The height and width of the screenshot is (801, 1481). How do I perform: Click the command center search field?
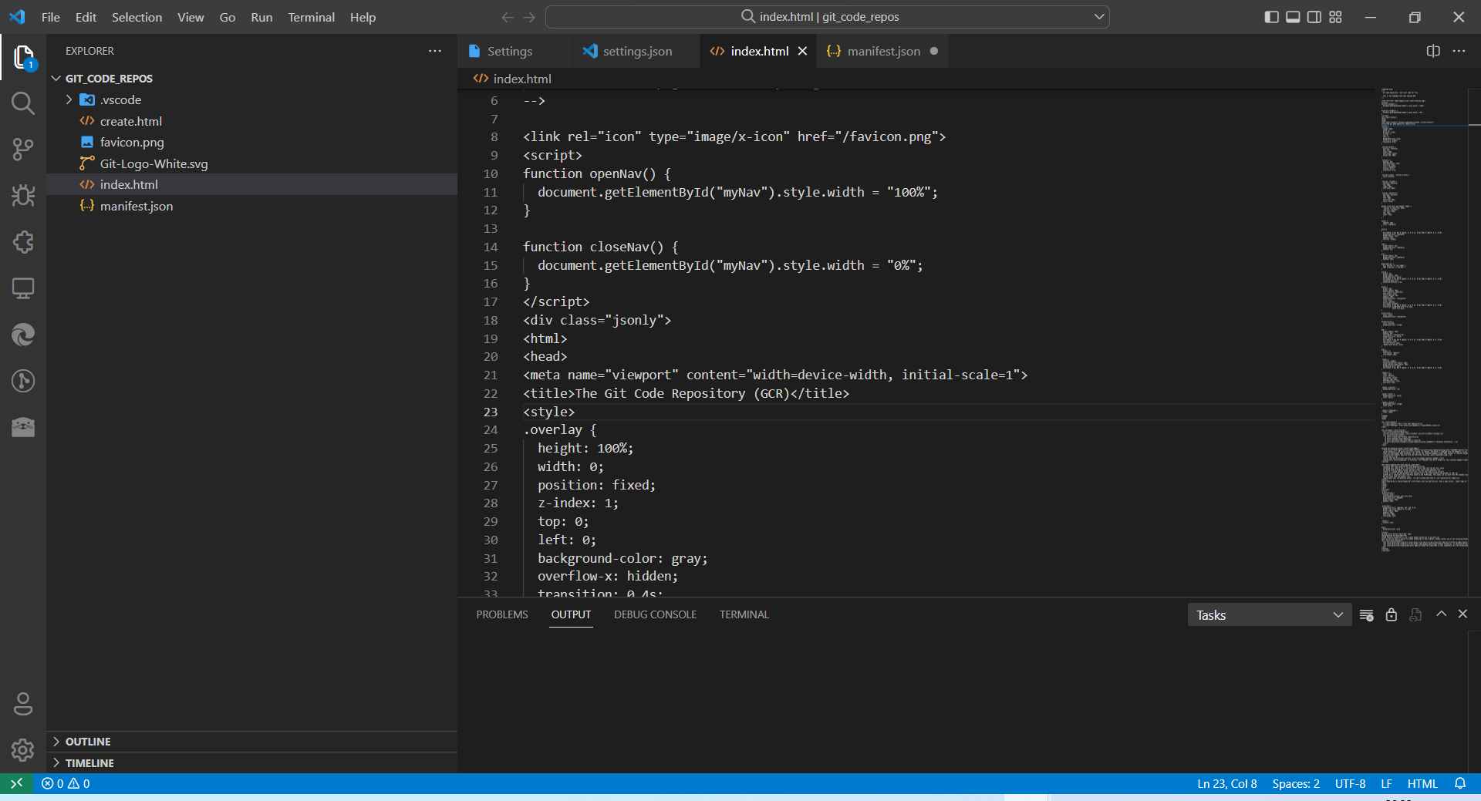(827, 16)
